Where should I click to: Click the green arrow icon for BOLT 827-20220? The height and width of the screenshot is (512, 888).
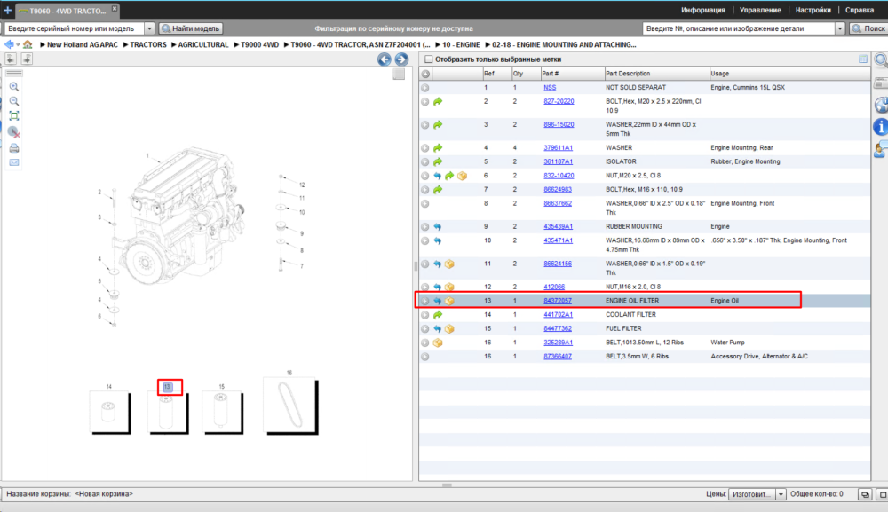(x=438, y=102)
